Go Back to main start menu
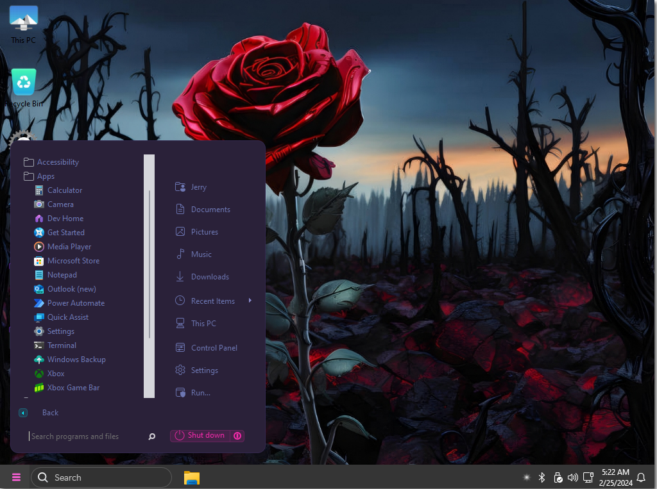Image resolution: width=657 pixels, height=489 pixels. (x=49, y=413)
